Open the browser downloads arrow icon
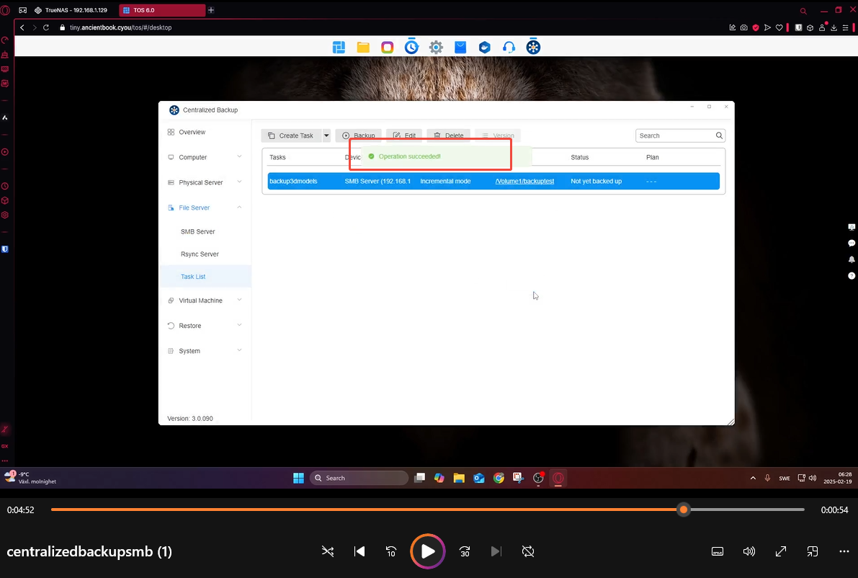This screenshot has width=858, height=578. click(x=834, y=27)
